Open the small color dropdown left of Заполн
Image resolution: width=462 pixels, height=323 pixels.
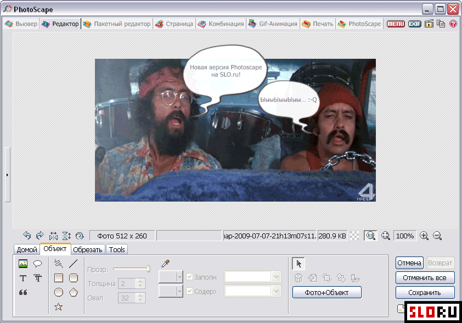click(171, 277)
